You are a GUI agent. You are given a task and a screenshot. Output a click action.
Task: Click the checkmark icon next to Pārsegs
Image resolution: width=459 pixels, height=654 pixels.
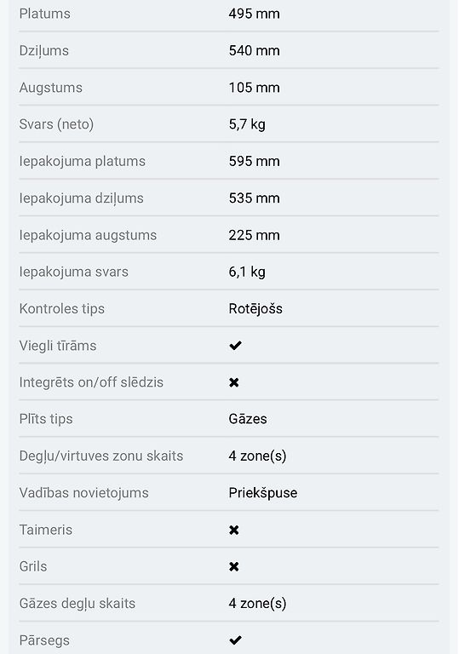235,640
